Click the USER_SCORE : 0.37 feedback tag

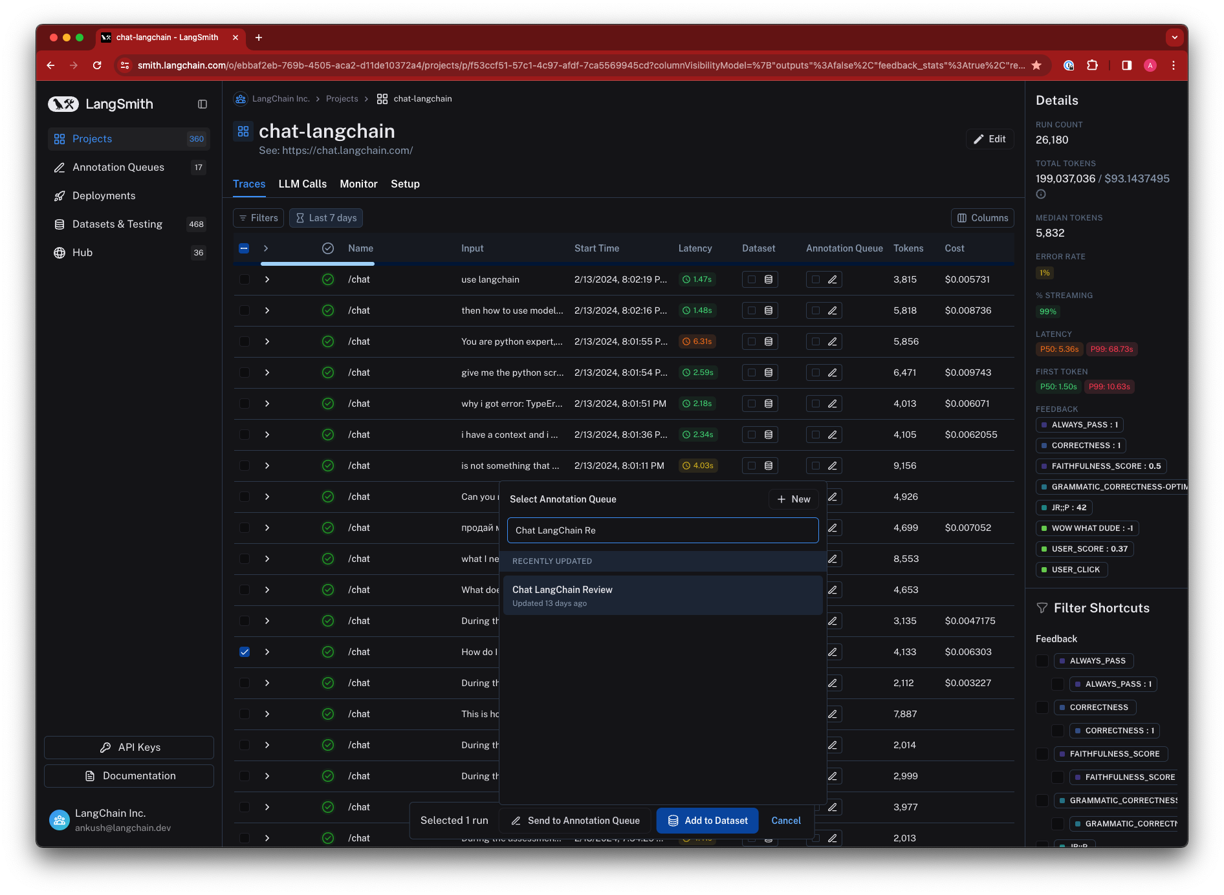click(x=1085, y=549)
